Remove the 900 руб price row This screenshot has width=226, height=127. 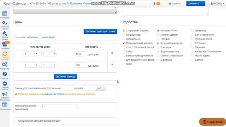(x=112, y=64)
